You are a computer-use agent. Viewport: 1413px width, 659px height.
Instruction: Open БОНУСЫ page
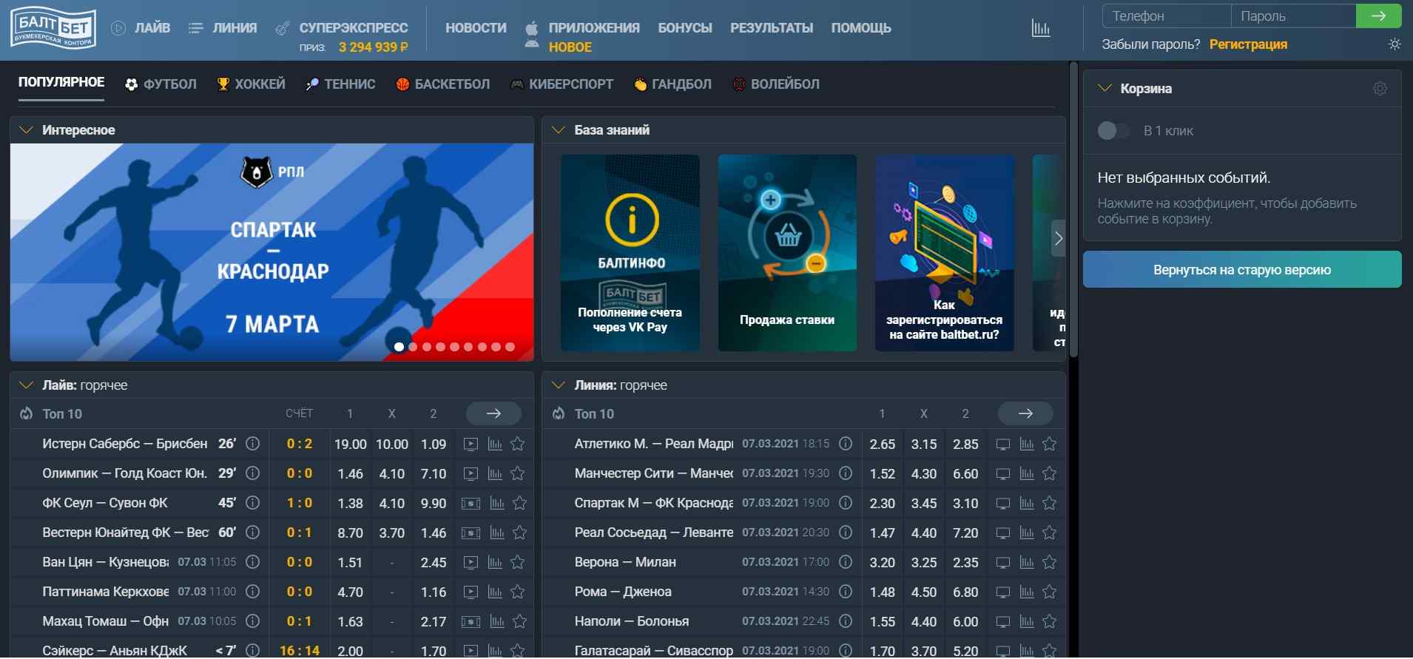[685, 28]
